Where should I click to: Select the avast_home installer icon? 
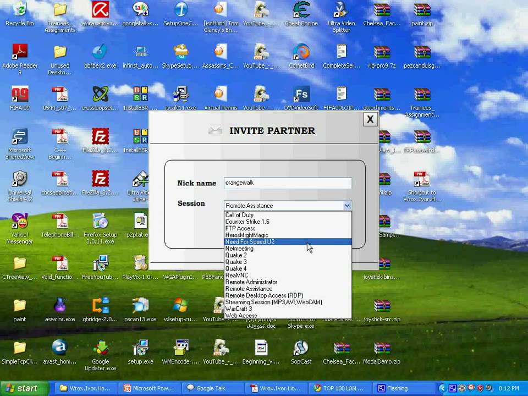click(60, 352)
